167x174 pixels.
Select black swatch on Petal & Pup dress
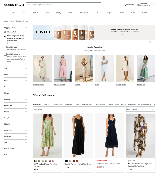coord(67,161)
